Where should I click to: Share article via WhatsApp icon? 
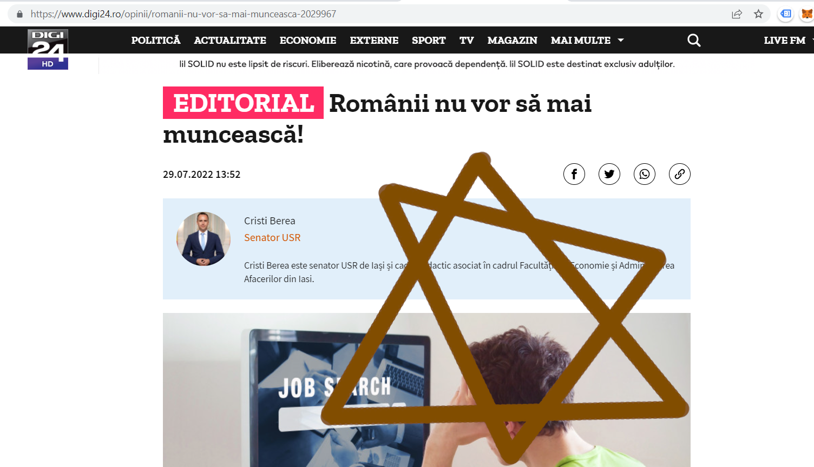pos(645,174)
